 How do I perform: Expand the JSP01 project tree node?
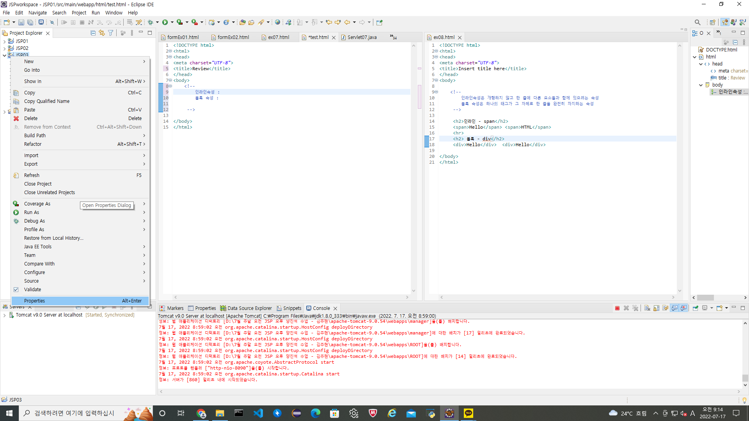[x=4, y=41]
